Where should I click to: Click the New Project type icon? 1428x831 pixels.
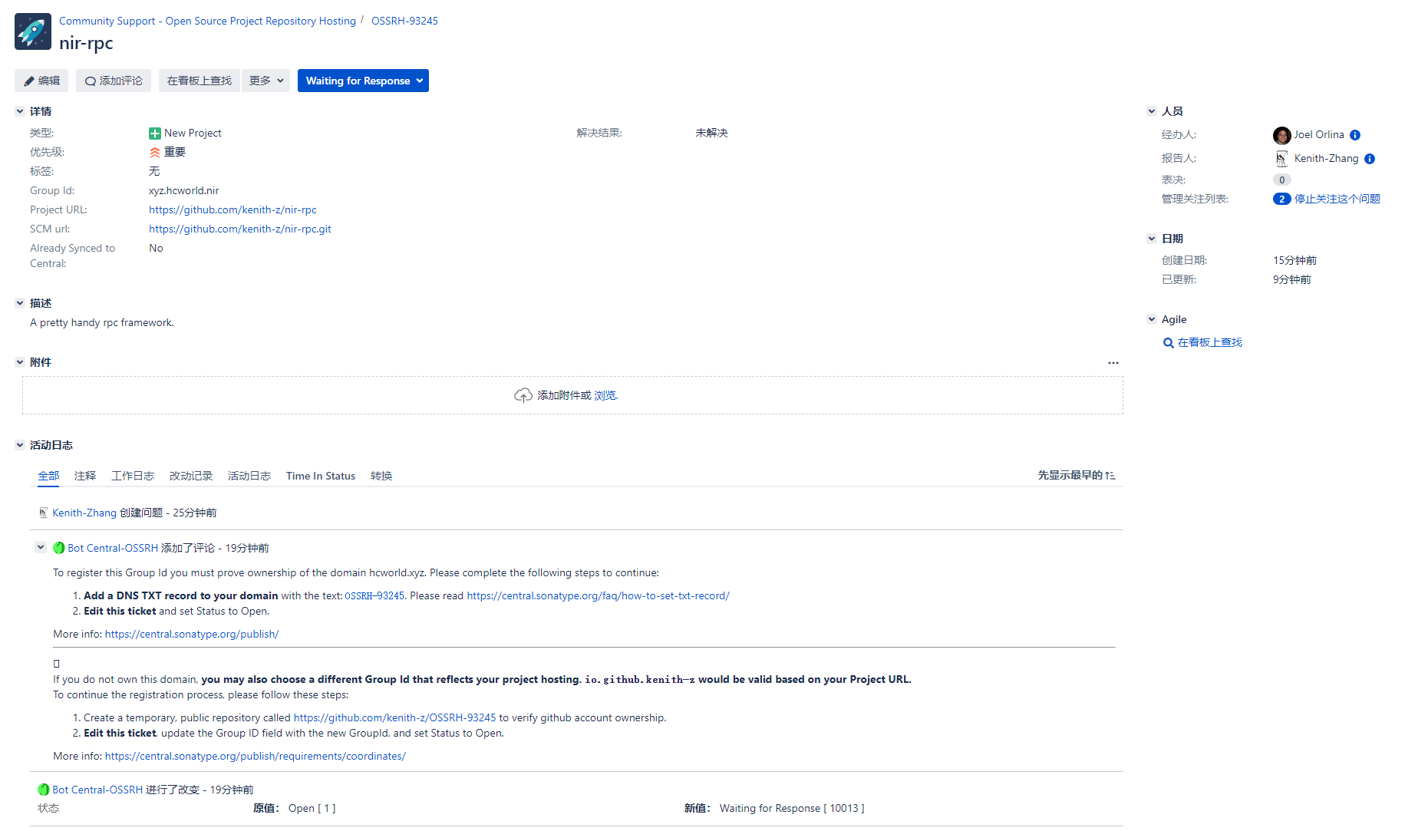click(155, 134)
